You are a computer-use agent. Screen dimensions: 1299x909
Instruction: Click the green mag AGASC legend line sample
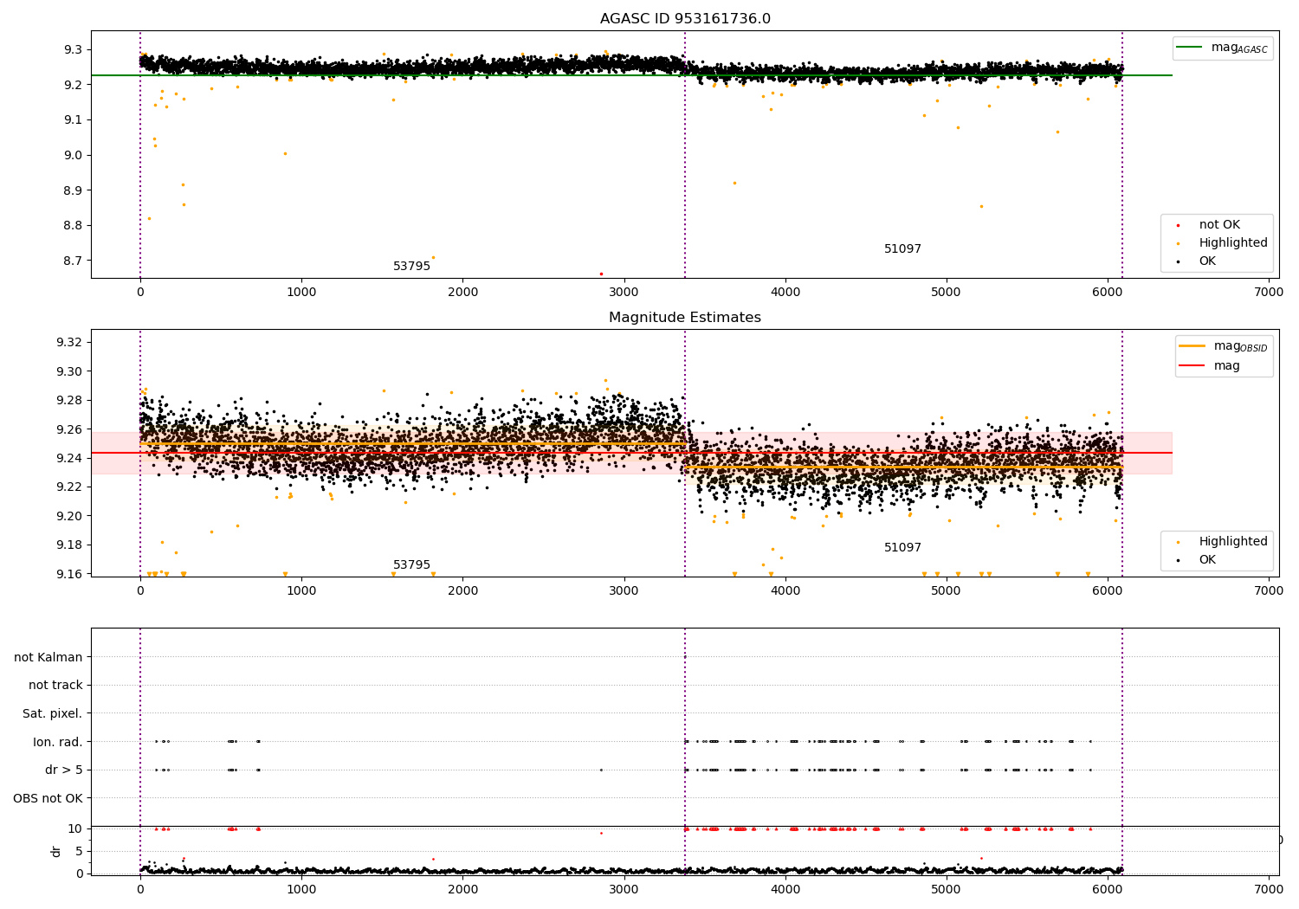coord(1190,48)
